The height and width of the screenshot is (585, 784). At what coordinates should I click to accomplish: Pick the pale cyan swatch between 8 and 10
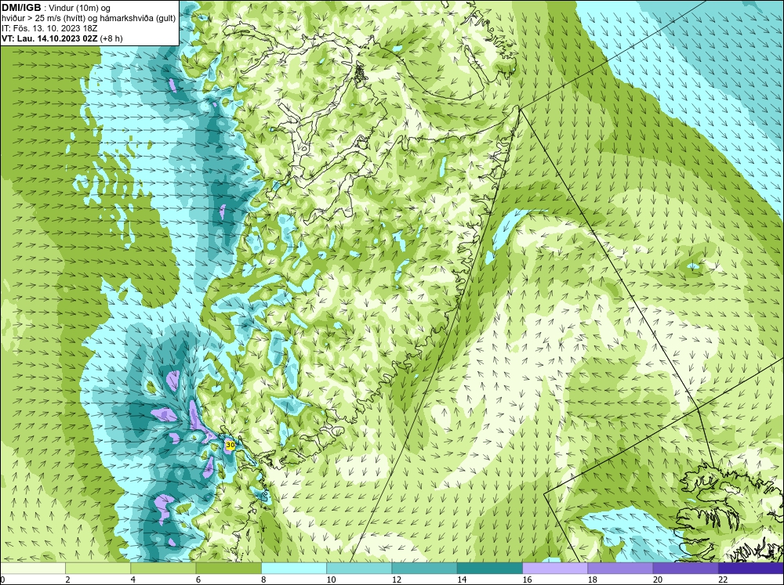pyautogui.click(x=294, y=569)
